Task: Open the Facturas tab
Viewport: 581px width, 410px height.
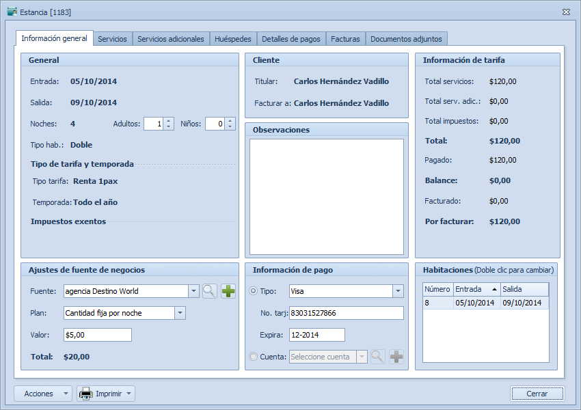Action: pos(345,39)
